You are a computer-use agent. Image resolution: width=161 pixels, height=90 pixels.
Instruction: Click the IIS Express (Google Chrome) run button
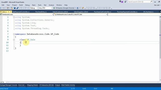tap(64, 8)
